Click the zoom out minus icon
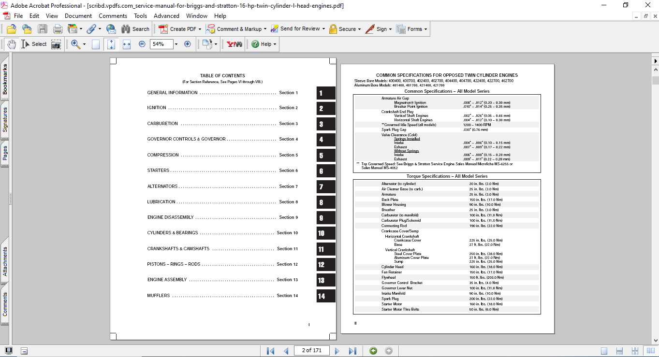This screenshot has height=357, width=659. click(x=142, y=44)
